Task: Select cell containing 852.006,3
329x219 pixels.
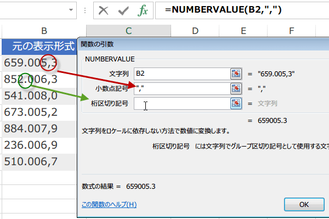Action: [x=39, y=80]
